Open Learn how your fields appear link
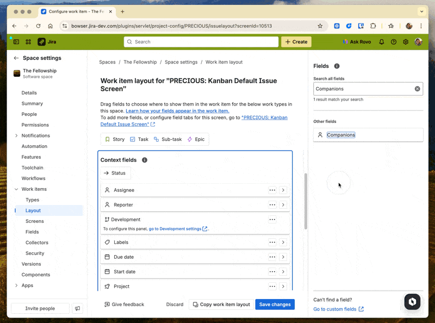 [178, 111]
